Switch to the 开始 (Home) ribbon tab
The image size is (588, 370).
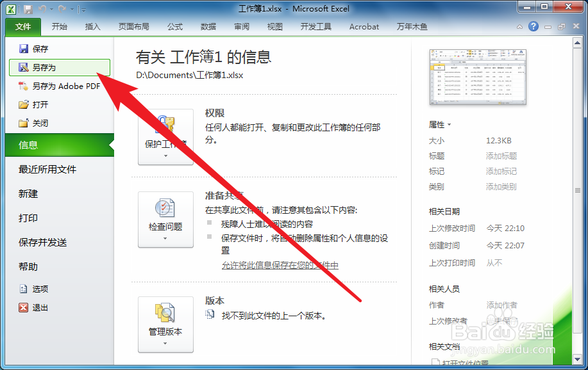pyautogui.click(x=62, y=26)
